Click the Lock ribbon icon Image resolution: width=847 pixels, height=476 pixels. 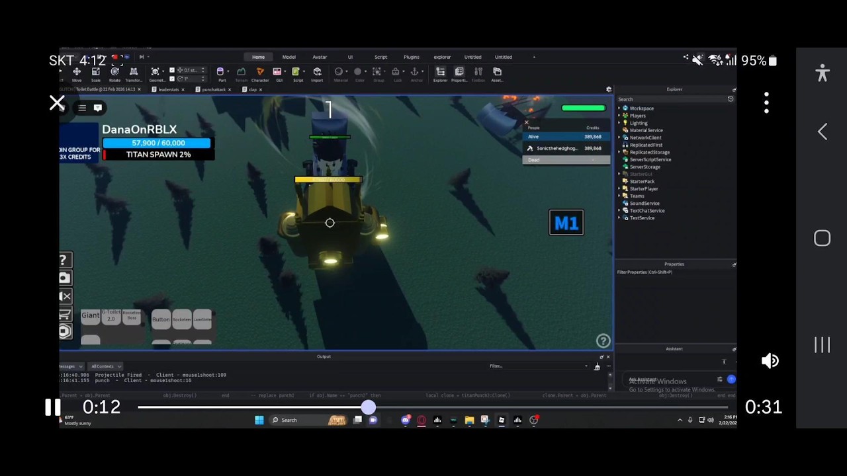pos(397,74)
